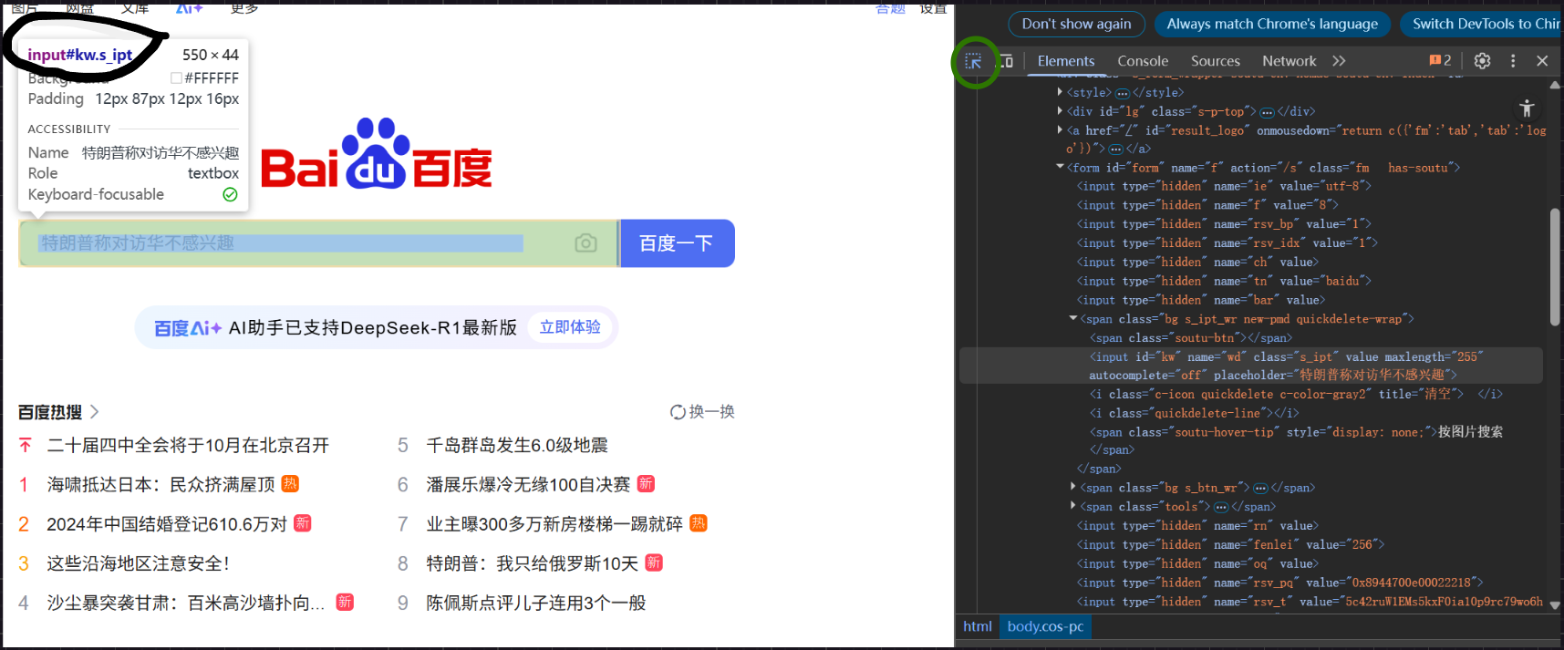Toggle the device toolbar icon in DevTools
The width and height of the screenshot is (1564, 650).
point(1006,61)
